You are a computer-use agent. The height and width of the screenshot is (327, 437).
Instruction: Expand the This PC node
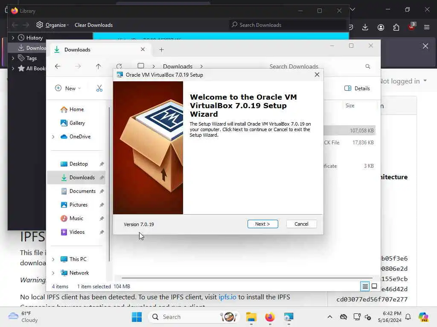coord(53,259)
